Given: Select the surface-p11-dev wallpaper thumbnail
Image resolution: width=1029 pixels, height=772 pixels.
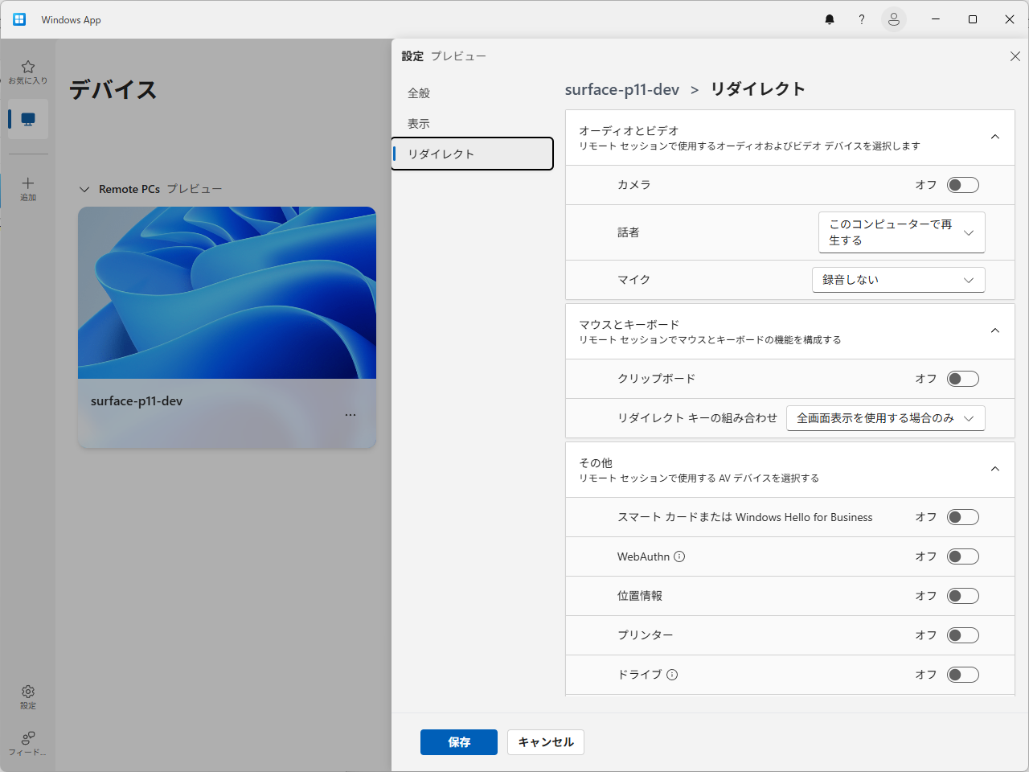Looking at the screenshot, I should click(227, 293).
